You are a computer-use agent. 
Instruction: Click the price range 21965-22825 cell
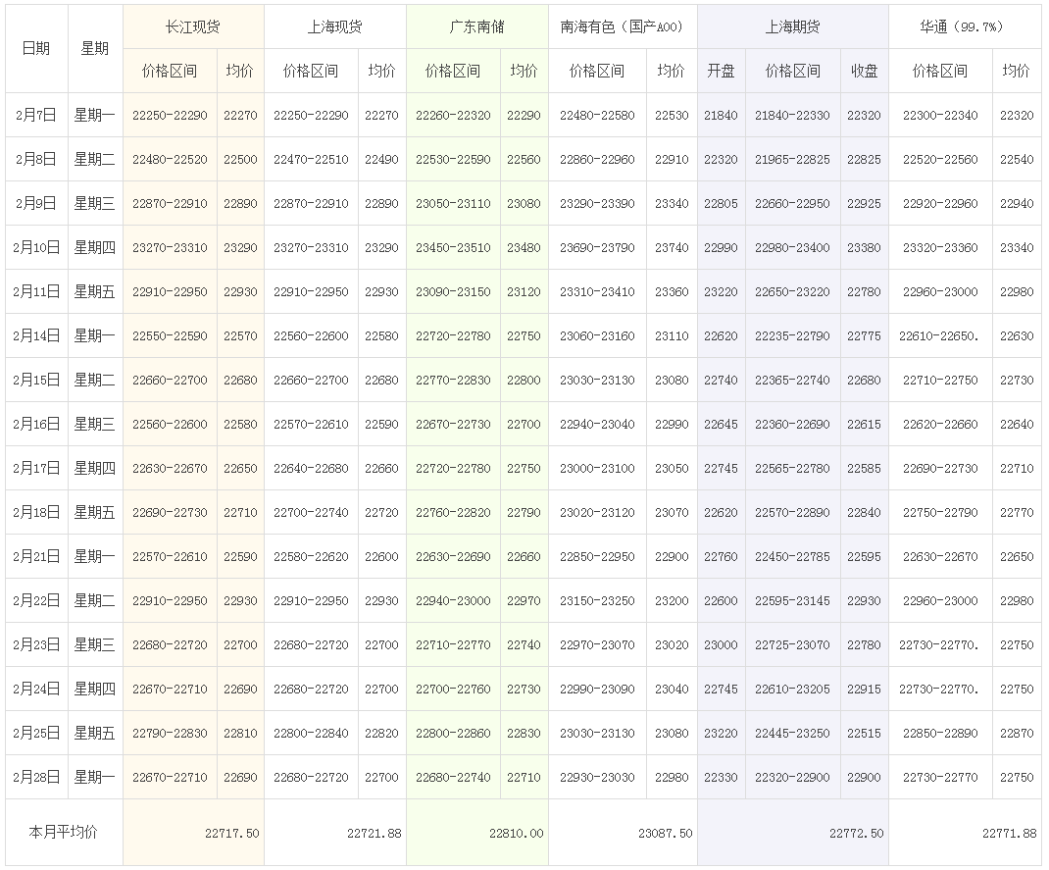[x=792, y=160]
